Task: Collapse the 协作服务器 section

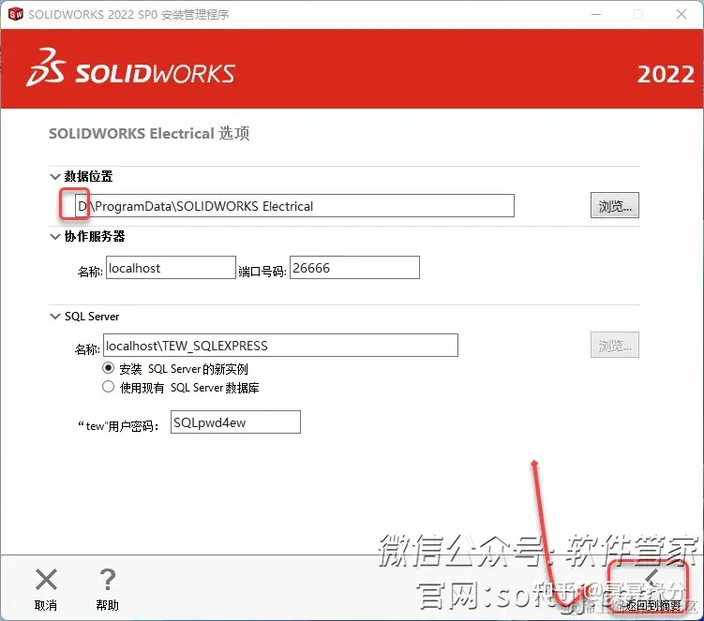Action: 54,236
